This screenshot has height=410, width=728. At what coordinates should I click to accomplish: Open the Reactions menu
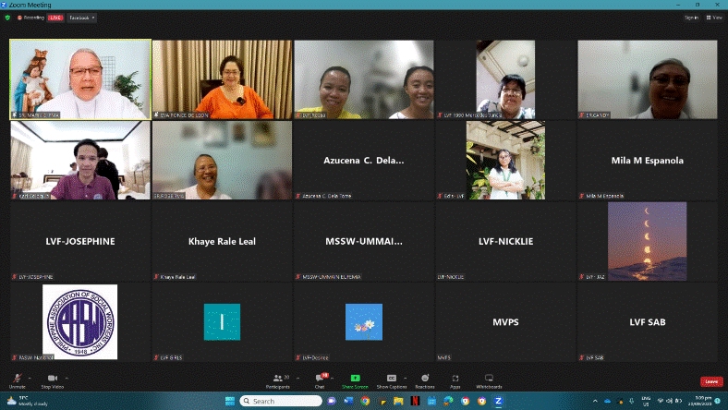tap(424, 379)
